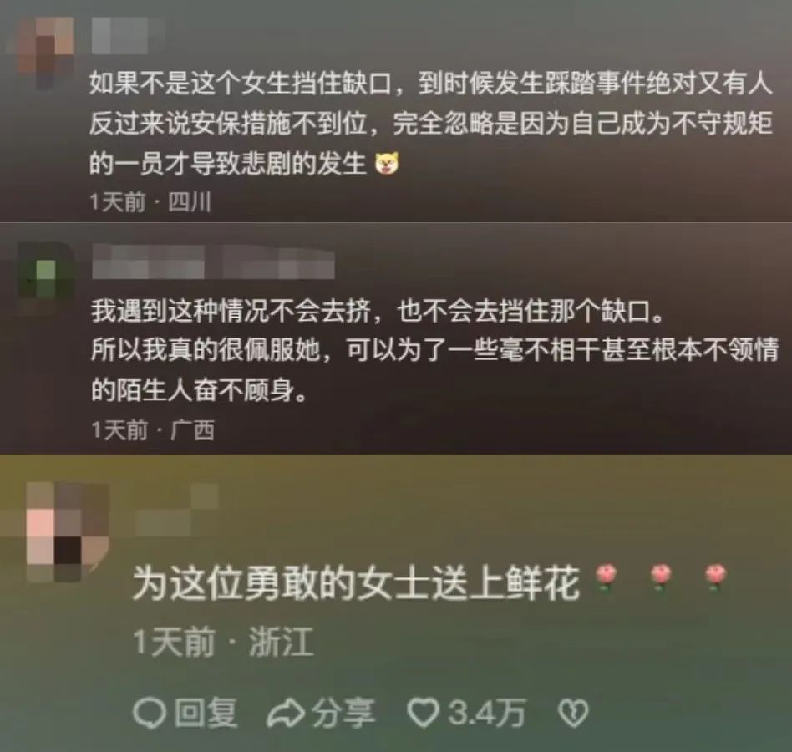Tap the 1天前 · 浙江 timestamp
Image resolution: width=792 pixels, height=752 pixels.
tap(223, 643)
